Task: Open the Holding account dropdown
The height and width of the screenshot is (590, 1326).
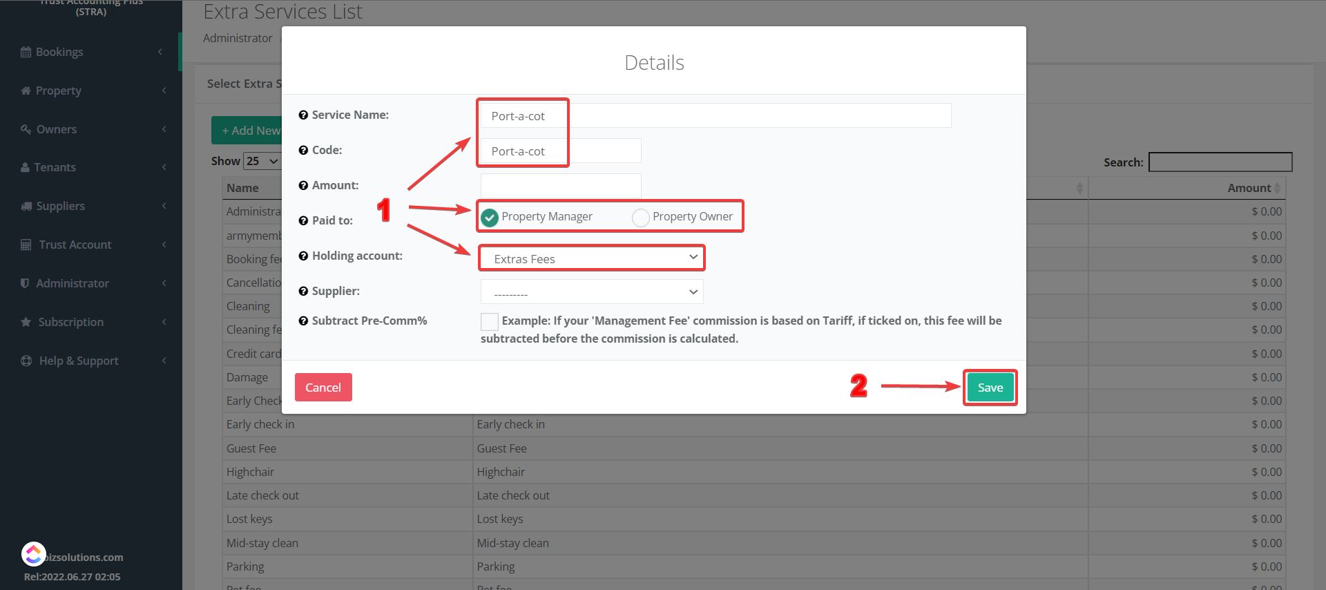Action: (x=592, y=258)
